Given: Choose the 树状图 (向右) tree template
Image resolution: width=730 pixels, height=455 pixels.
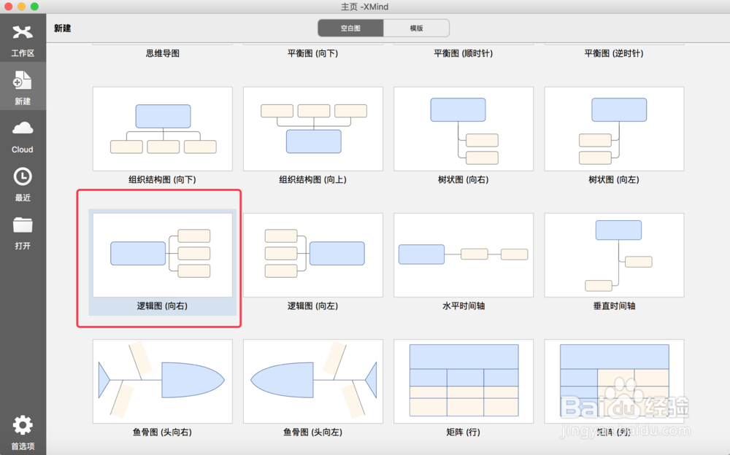Looking at the screenshot, I should click(464, 128).
